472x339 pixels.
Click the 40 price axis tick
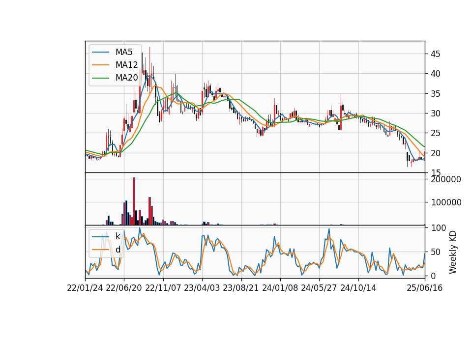coord(436,74)
